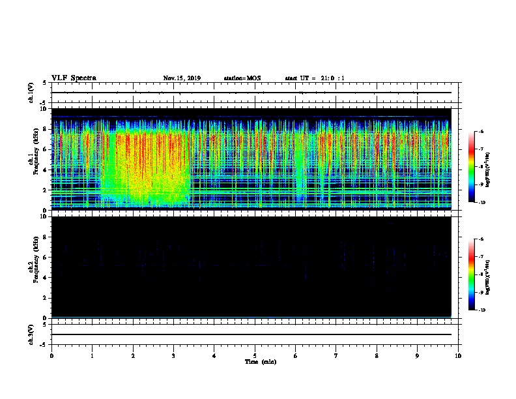Click the ch.3 voltage waveform trace
This screenshot has height=399, width=516.
point(251,334)
